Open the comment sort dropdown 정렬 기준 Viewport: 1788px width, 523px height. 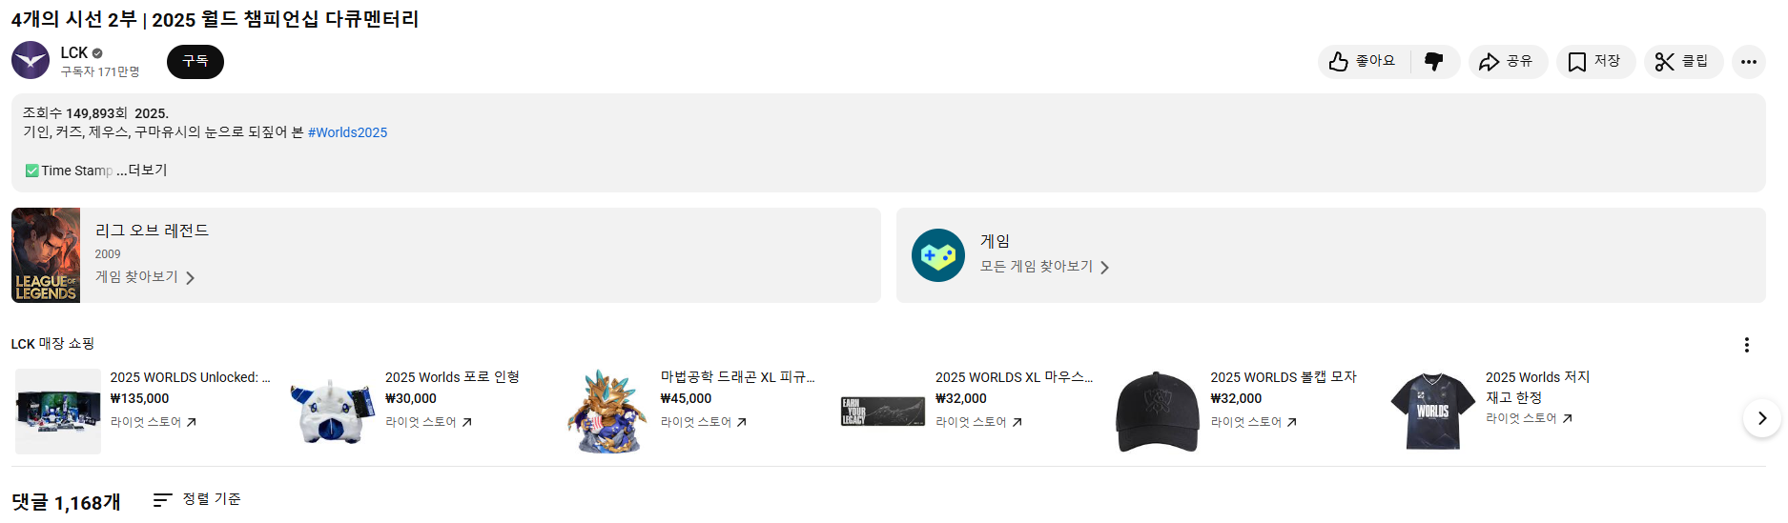point(197,499)
